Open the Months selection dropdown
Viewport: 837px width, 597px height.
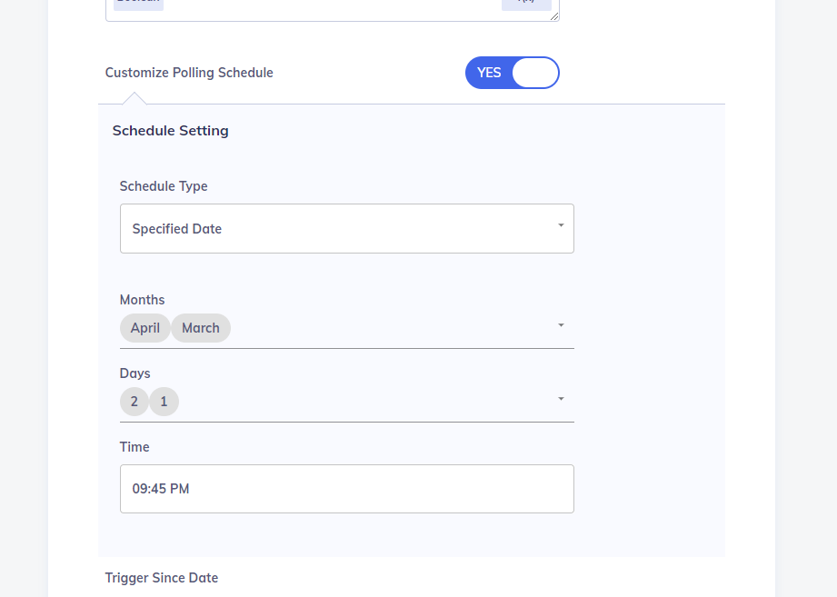[364, 324]
